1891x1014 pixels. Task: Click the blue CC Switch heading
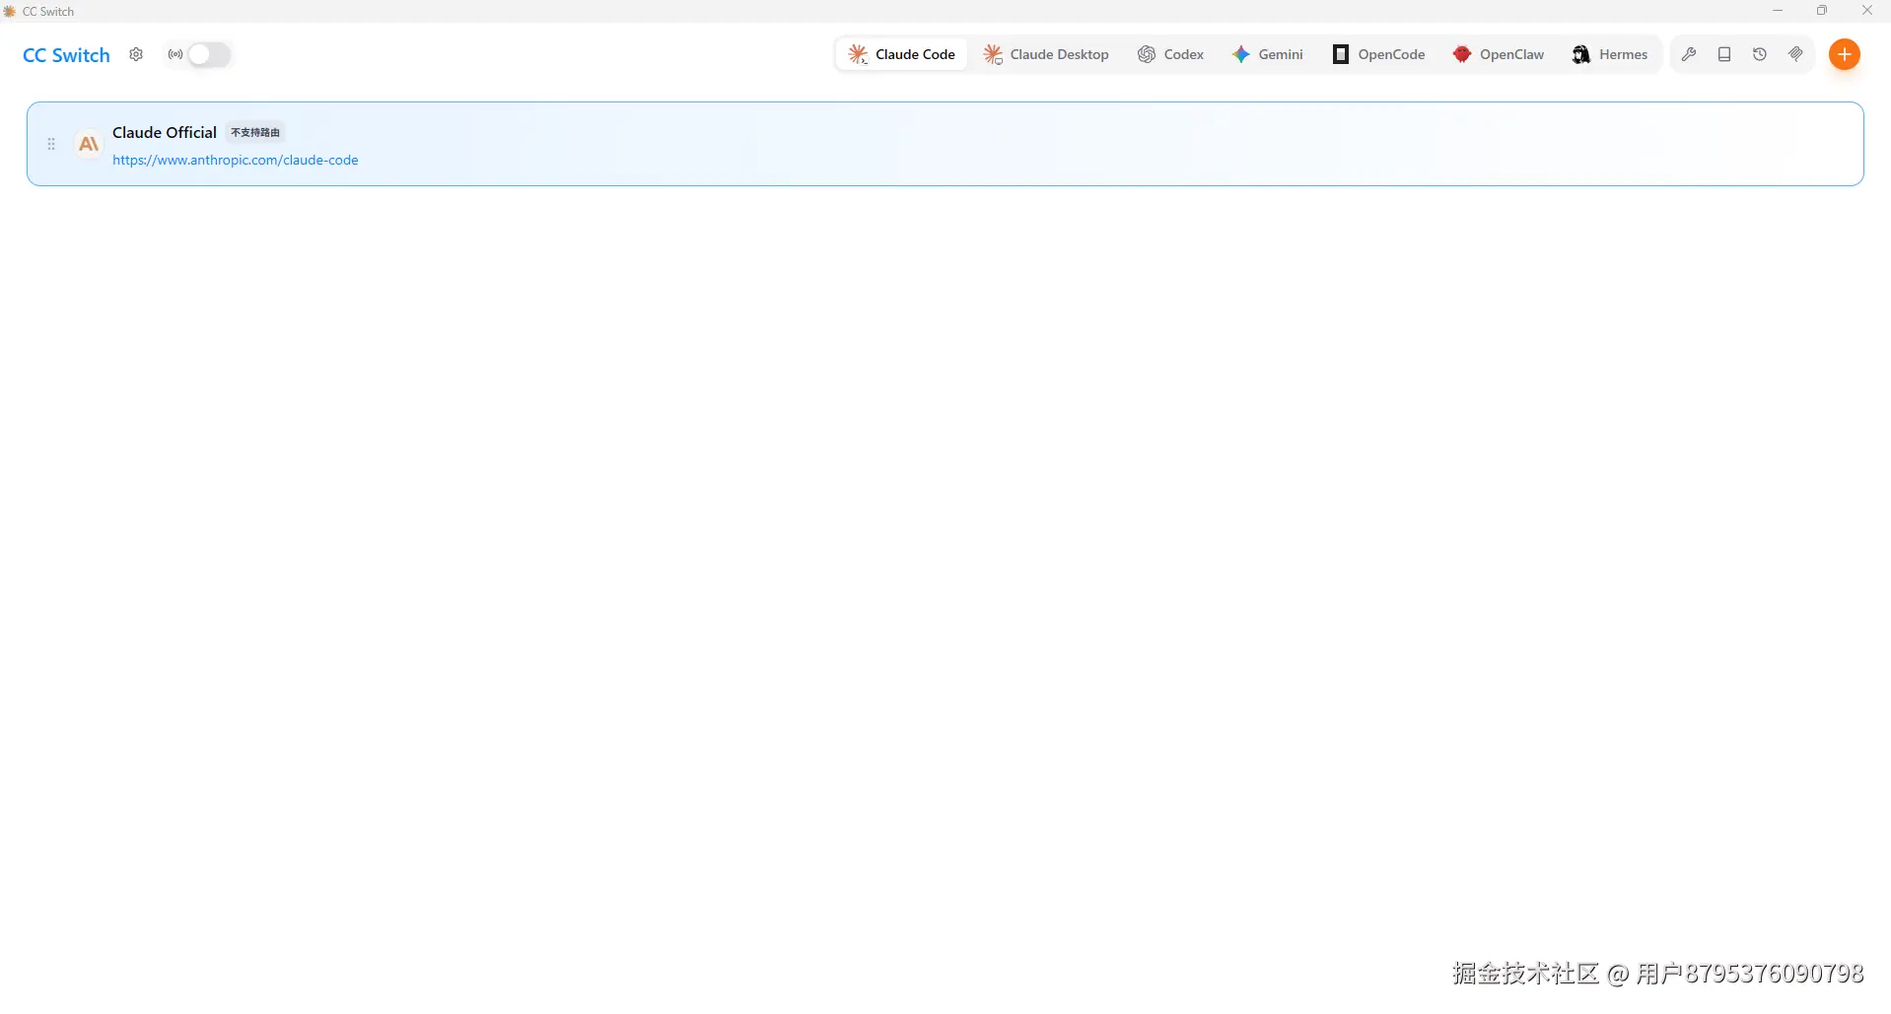click(66, 55)
